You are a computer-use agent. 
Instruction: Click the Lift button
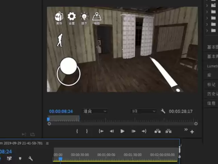(x=157, y=131)
